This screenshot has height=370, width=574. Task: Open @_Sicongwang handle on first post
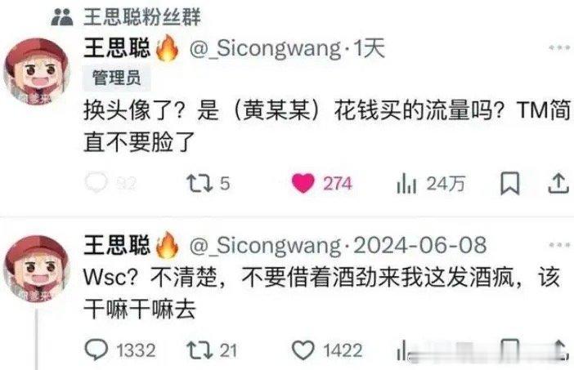coord(266,49)
